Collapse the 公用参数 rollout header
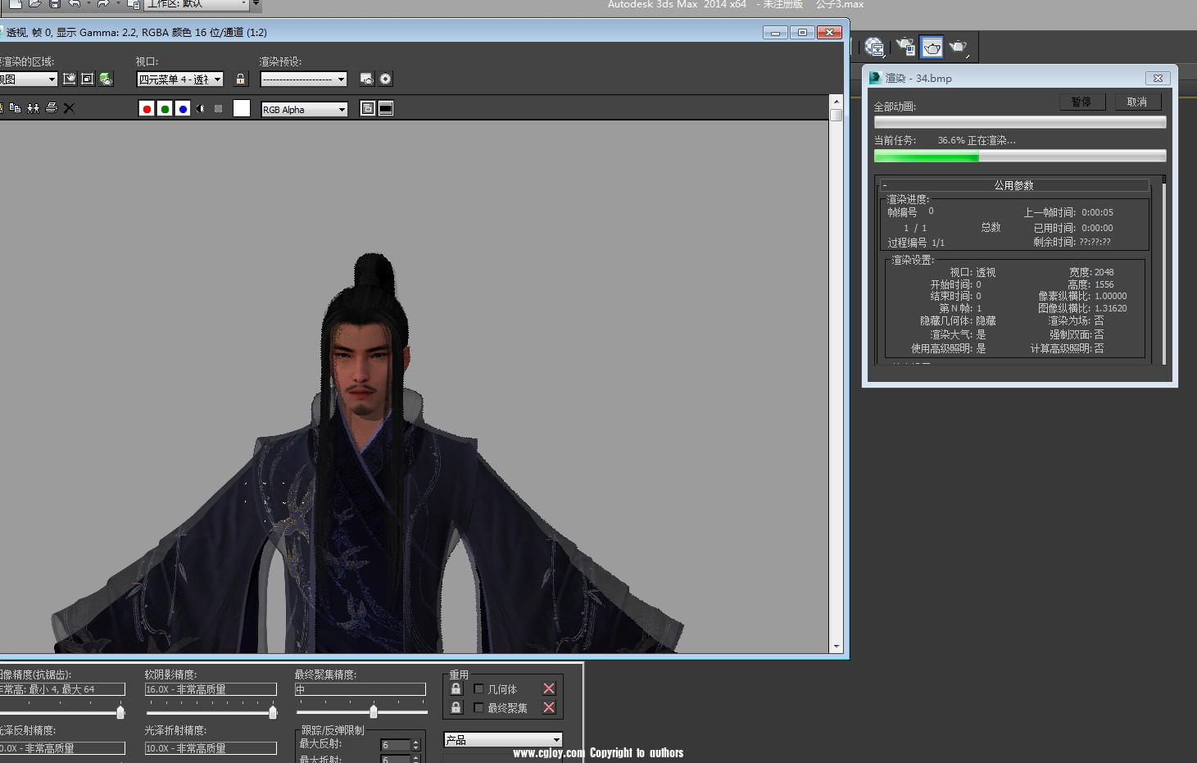The height and width of the screenshot is (763, 1197). (1014, 185)
